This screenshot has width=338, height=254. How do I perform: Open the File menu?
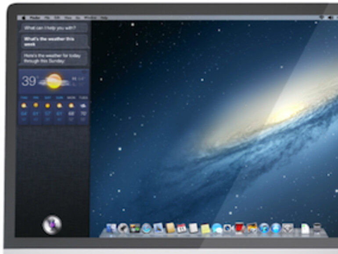[x=47, y=18]
